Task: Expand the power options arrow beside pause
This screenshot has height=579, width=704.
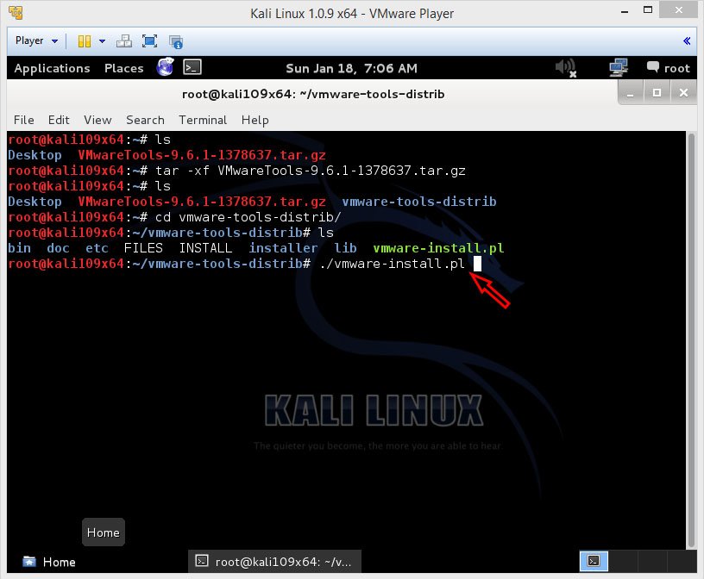Action: coord(103,41)
